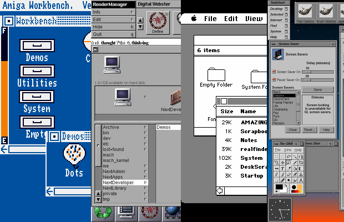The image size is (344, 222).
Task: Select the Dots balloon icon in Demos window
Action: (74, 155)
